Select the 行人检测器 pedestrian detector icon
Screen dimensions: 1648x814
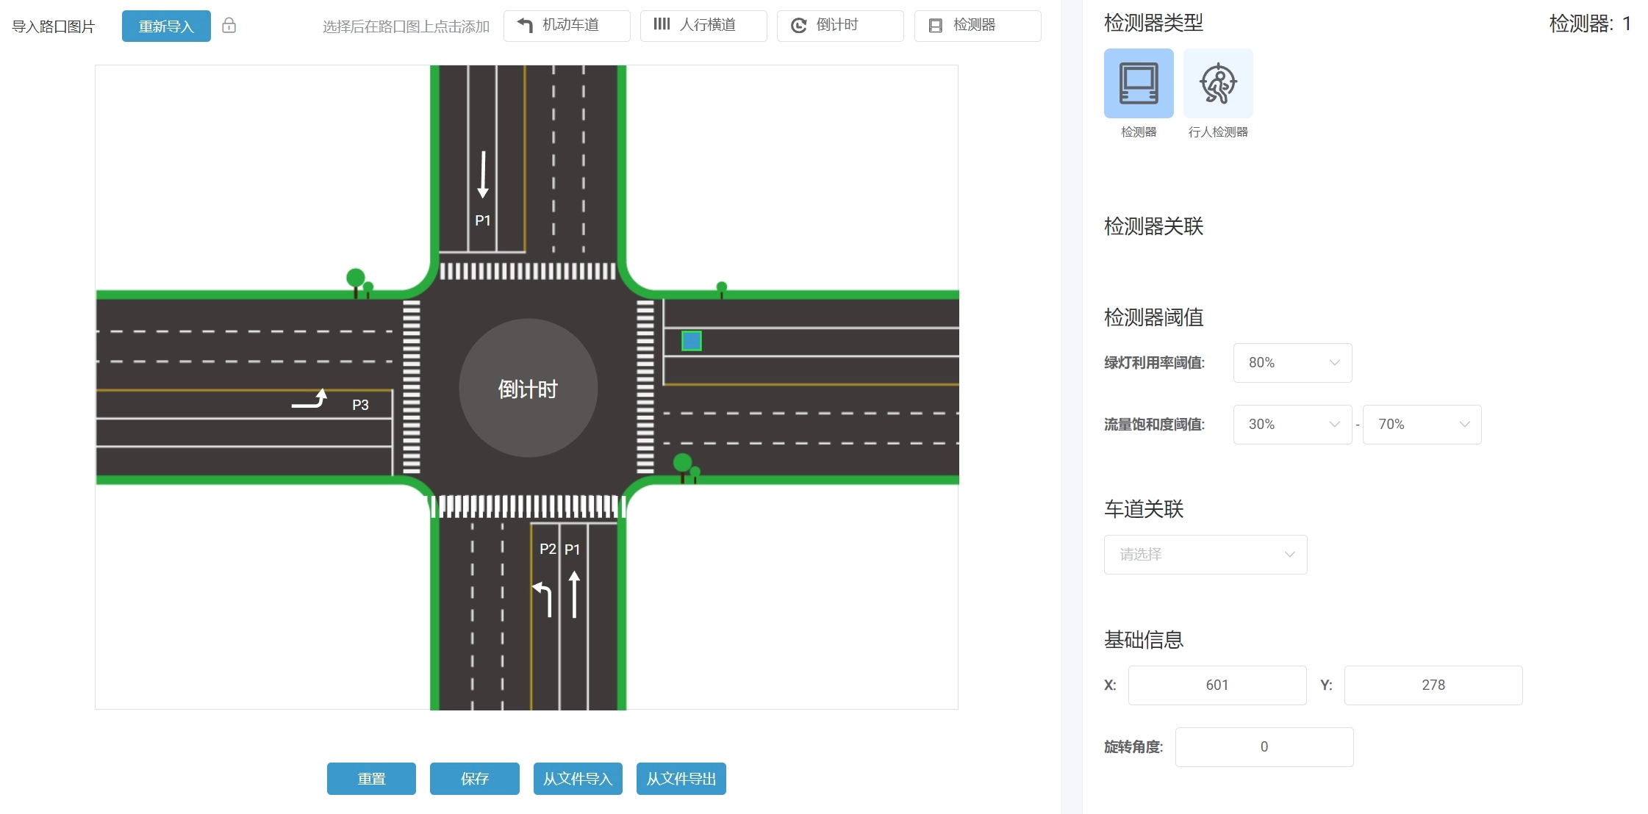(x=1217, y=83)
